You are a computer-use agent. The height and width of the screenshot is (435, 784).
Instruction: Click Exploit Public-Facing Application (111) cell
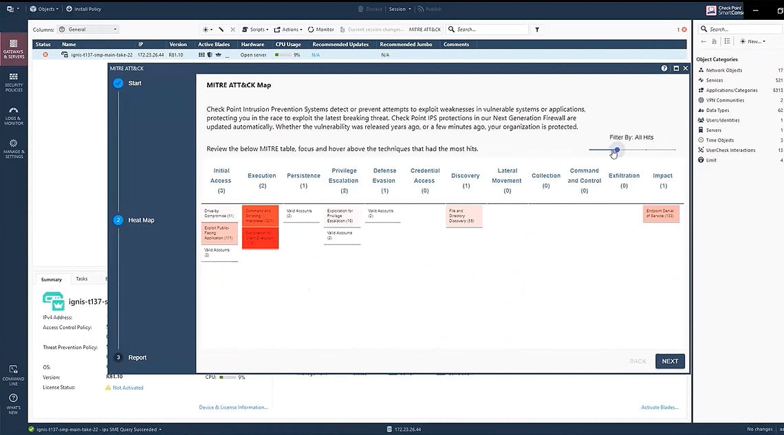219,233
